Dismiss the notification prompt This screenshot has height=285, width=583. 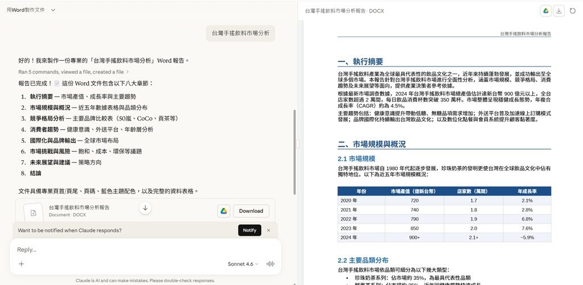click(269, 230)
